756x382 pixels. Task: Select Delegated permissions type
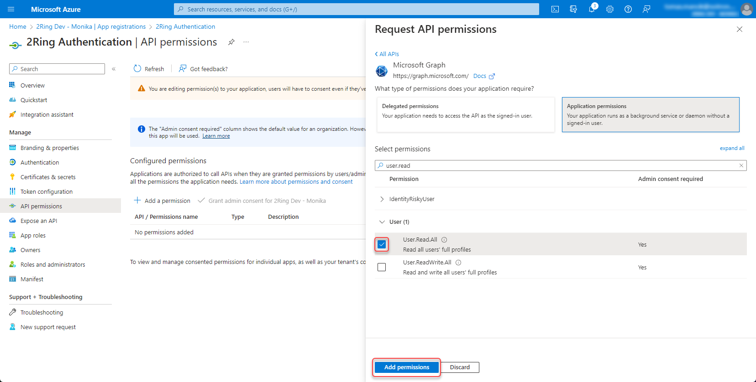click(x=465, y=114)
